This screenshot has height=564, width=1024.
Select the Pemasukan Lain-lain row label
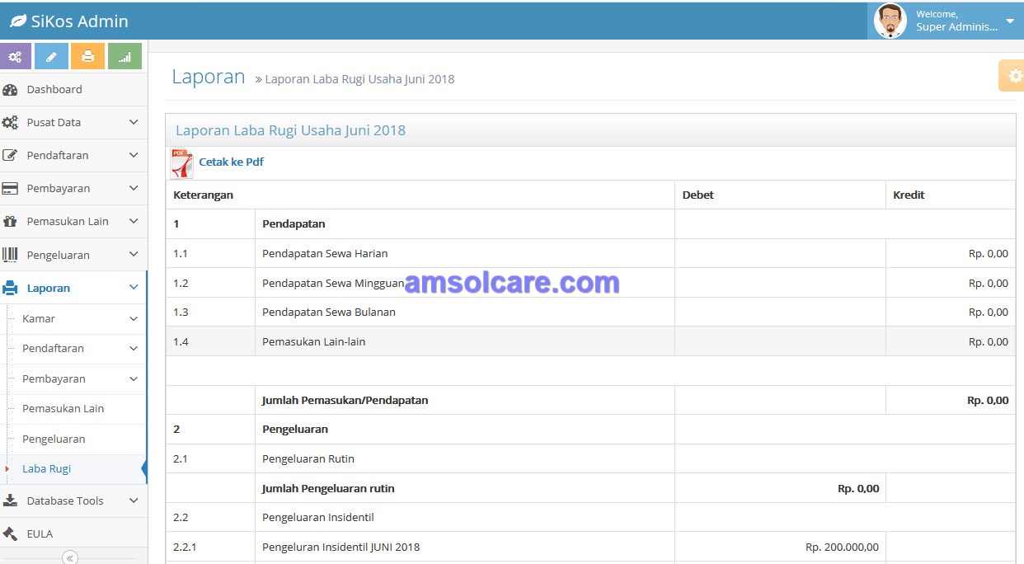click(x=313, y=341)
